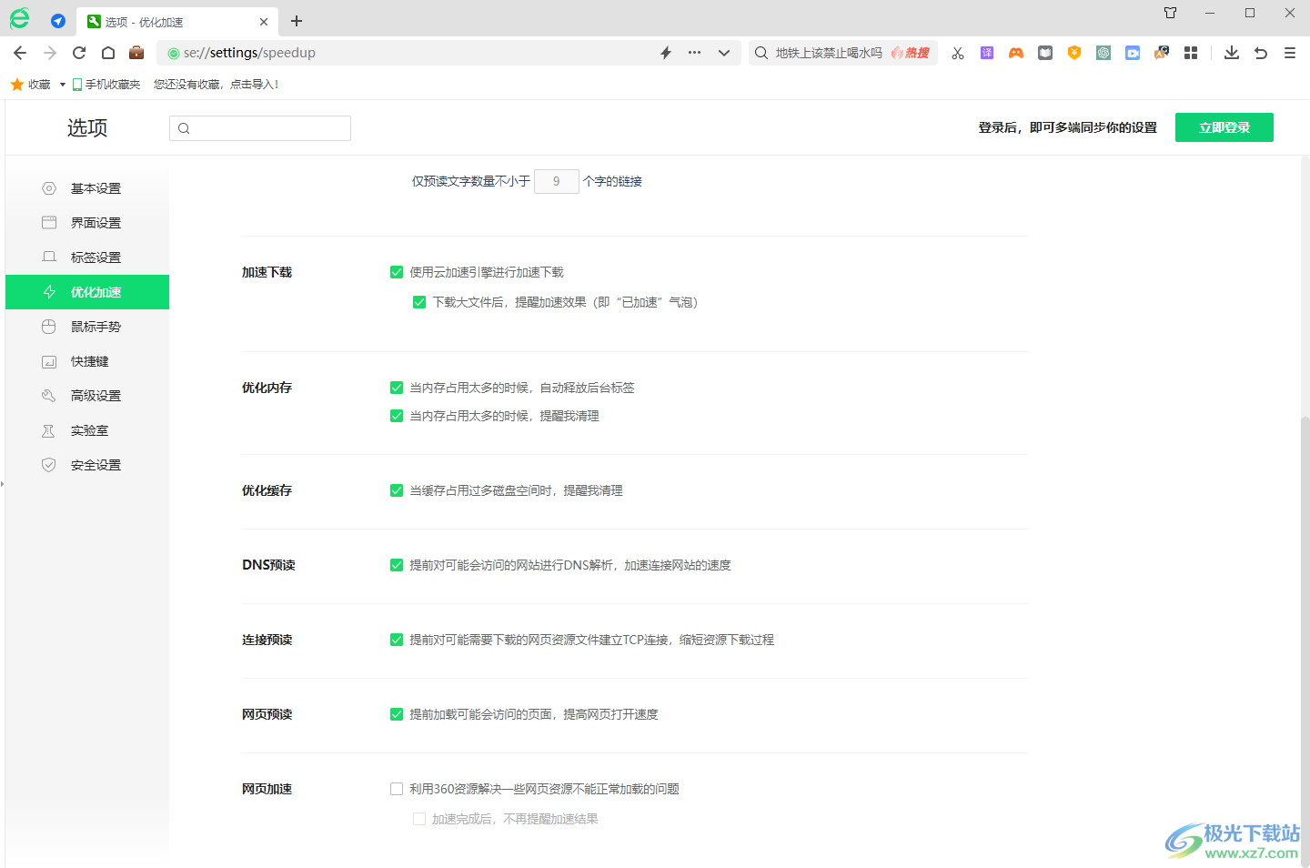Click the scissors screenshot tool icon
This screenshot has height=868, width=1310.
[958, 53]
